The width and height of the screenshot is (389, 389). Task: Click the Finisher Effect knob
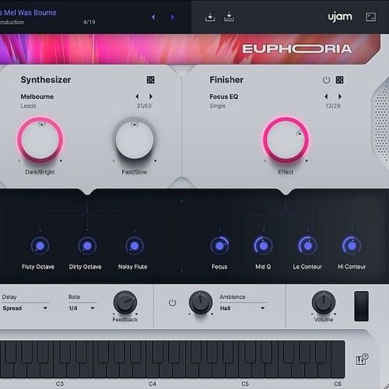click(286, 140)
